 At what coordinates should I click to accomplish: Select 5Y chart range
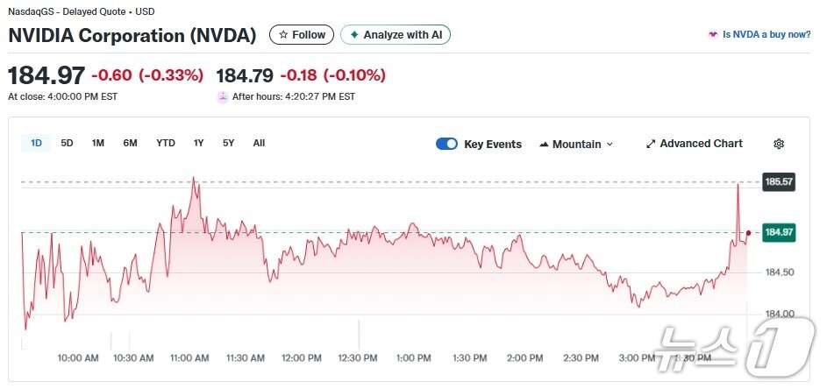point(228,143)
